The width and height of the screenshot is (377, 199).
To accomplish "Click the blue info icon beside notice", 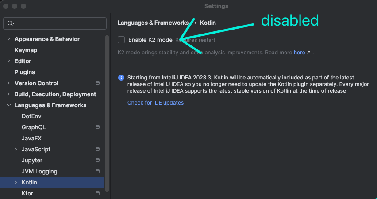I will pos(121,78).
